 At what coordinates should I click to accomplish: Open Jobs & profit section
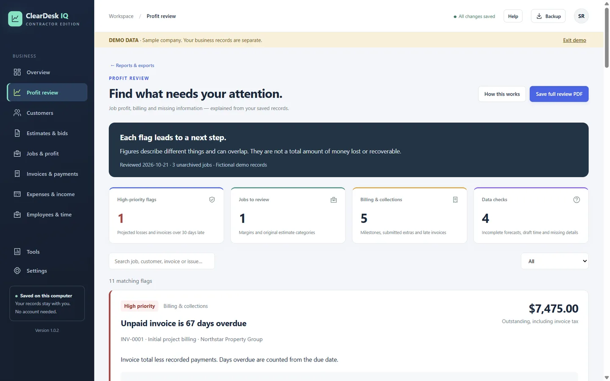tap(47, 153)
